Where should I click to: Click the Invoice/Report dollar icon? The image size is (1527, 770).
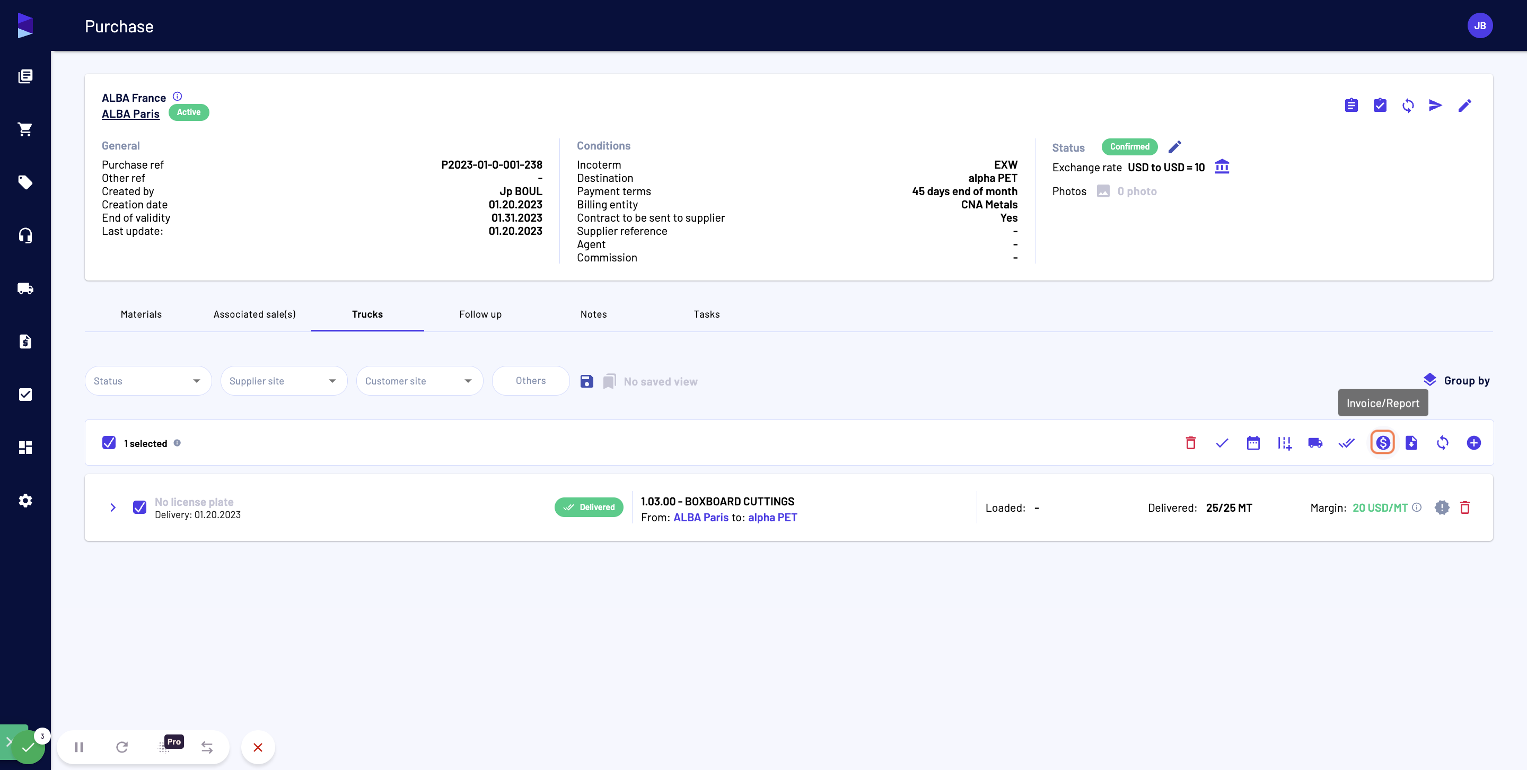1382,443
